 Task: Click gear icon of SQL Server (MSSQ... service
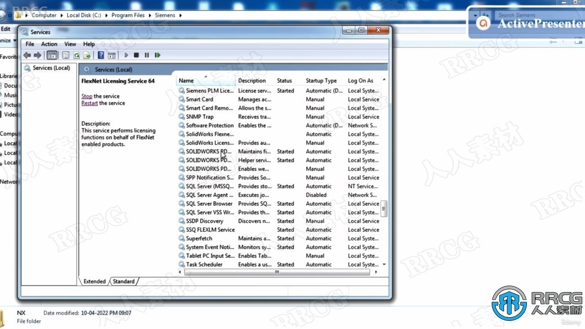click(181, 186)
